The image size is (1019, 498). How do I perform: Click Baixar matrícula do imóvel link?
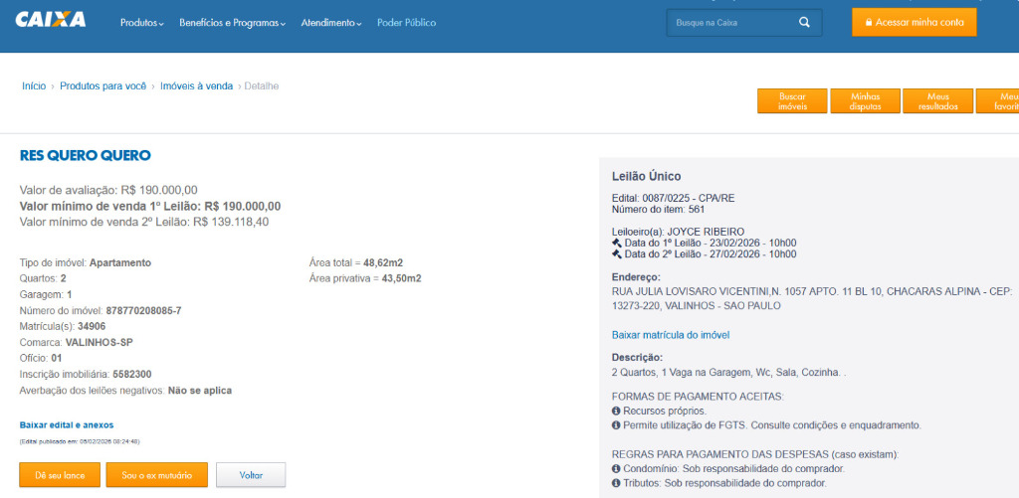pyautogui.click(x=671, y=335)
